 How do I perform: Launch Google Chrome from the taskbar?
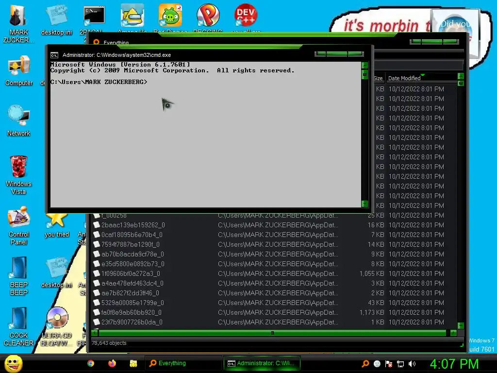(x=91, y=363)
